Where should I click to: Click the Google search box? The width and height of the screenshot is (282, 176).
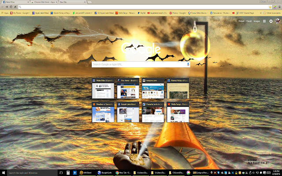tap(141, 65)
